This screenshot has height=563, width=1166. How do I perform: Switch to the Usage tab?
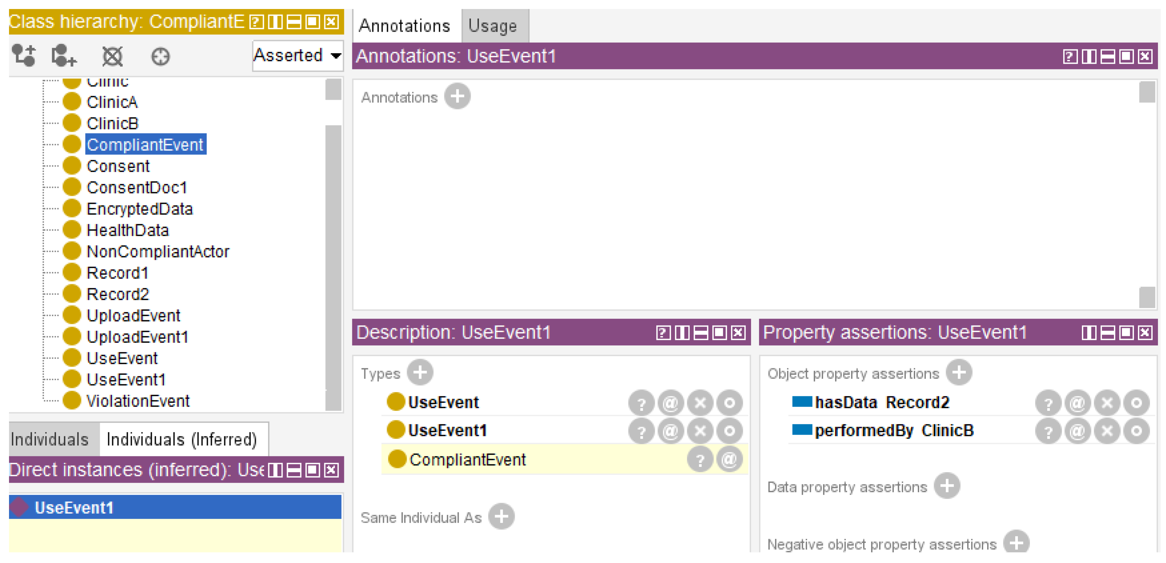(x=493, y=26)
